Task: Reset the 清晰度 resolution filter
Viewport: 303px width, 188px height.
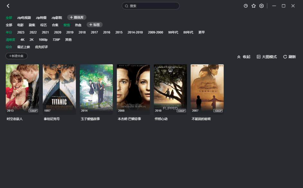Action: pyautogui.click(x=10, y=40)
